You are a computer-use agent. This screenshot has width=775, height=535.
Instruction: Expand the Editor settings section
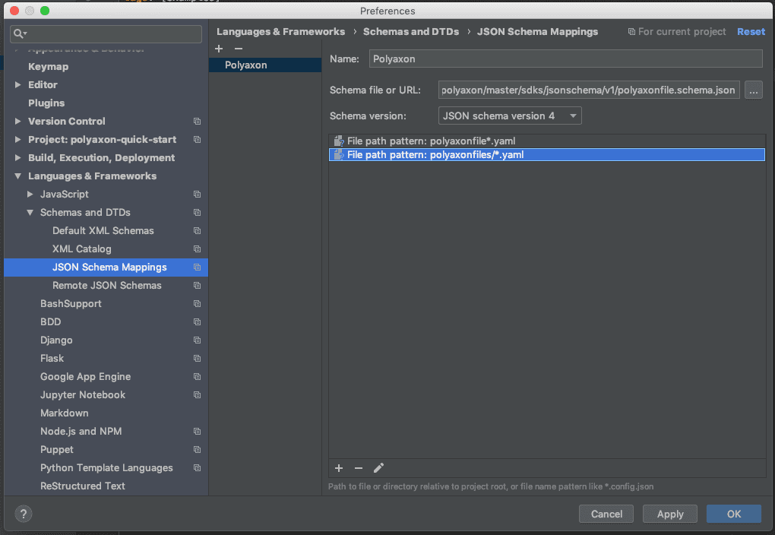click(x=17, y=84)
